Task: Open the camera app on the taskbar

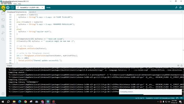Action: (x=37, y=102)
